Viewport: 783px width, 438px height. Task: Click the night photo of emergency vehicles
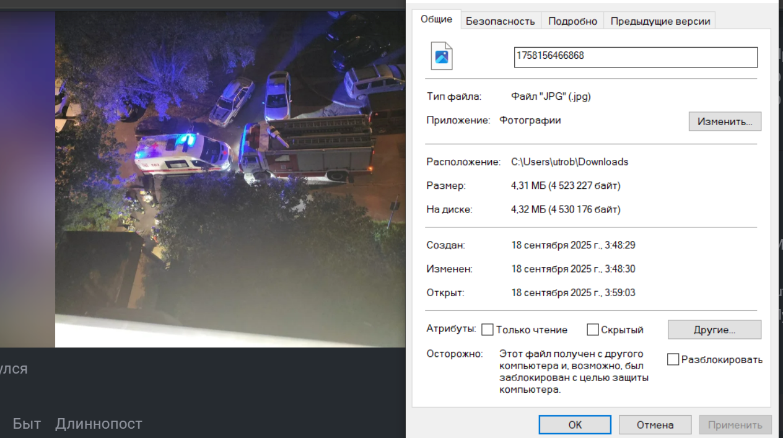click(230, 180)
